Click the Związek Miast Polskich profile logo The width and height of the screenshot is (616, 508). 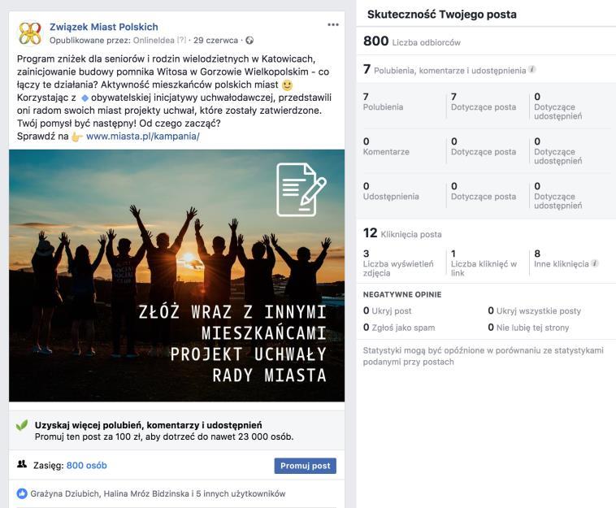(30, 33)
